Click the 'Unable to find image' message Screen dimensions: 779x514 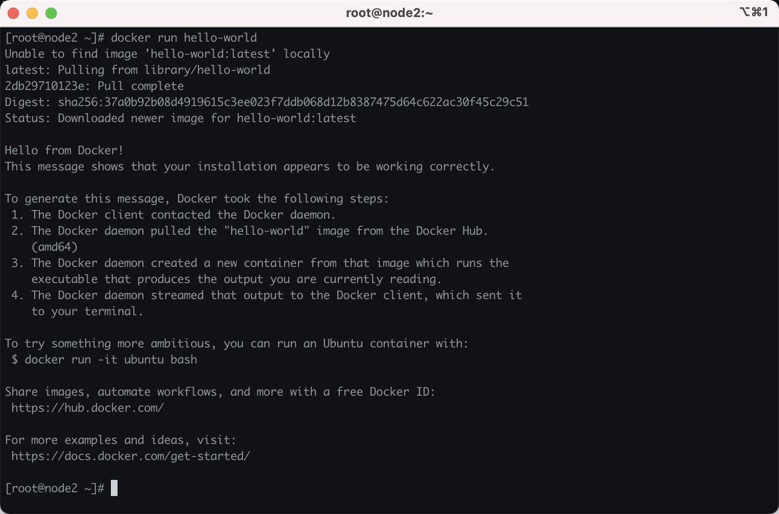tap(167, 54)
